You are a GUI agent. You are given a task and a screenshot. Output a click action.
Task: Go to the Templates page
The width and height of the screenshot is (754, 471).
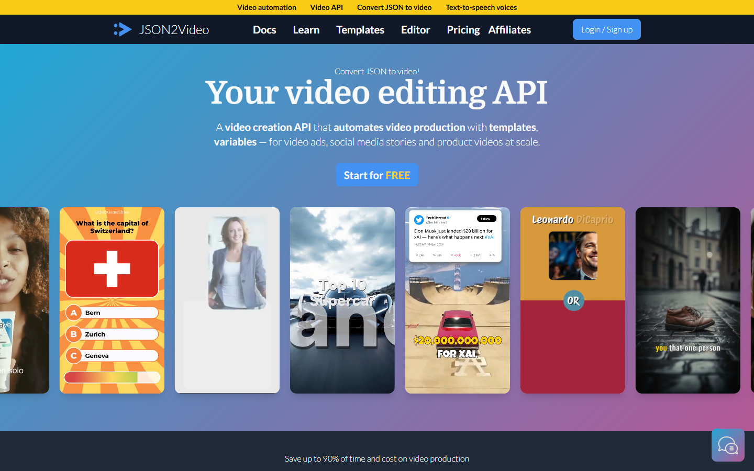tap(360, 30)
